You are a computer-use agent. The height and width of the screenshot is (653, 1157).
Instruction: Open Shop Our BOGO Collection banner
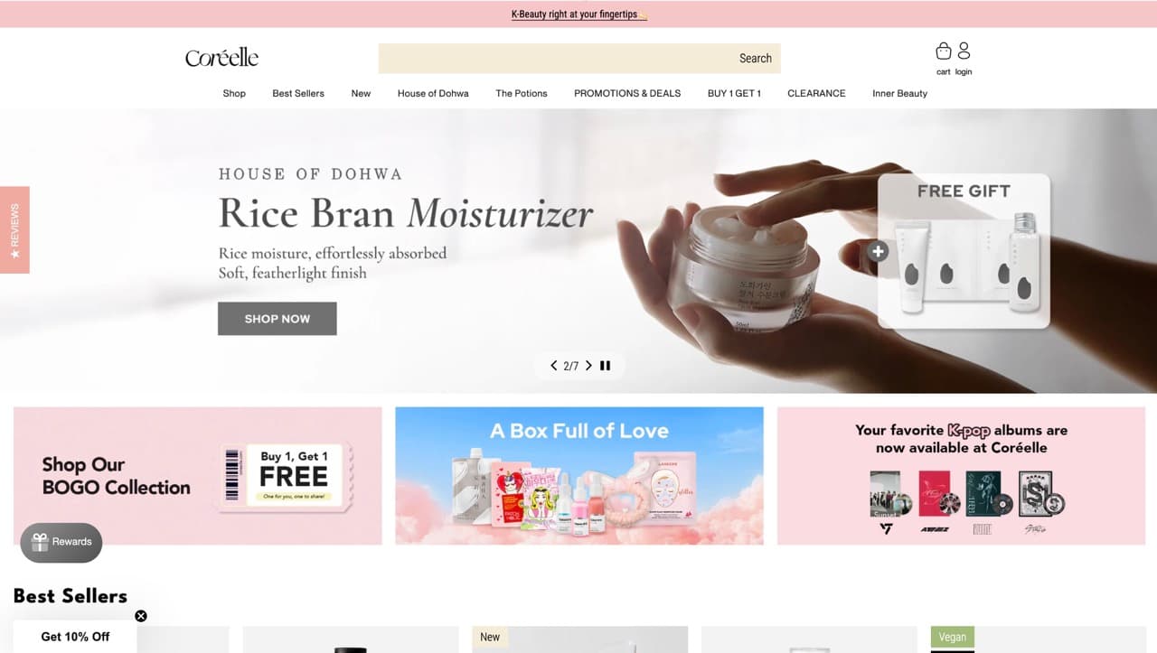click(198, 476)
